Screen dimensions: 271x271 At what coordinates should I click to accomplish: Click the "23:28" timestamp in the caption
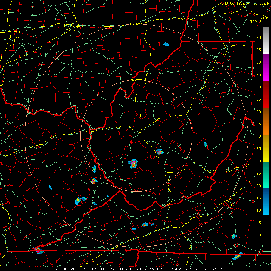[216, 269]
